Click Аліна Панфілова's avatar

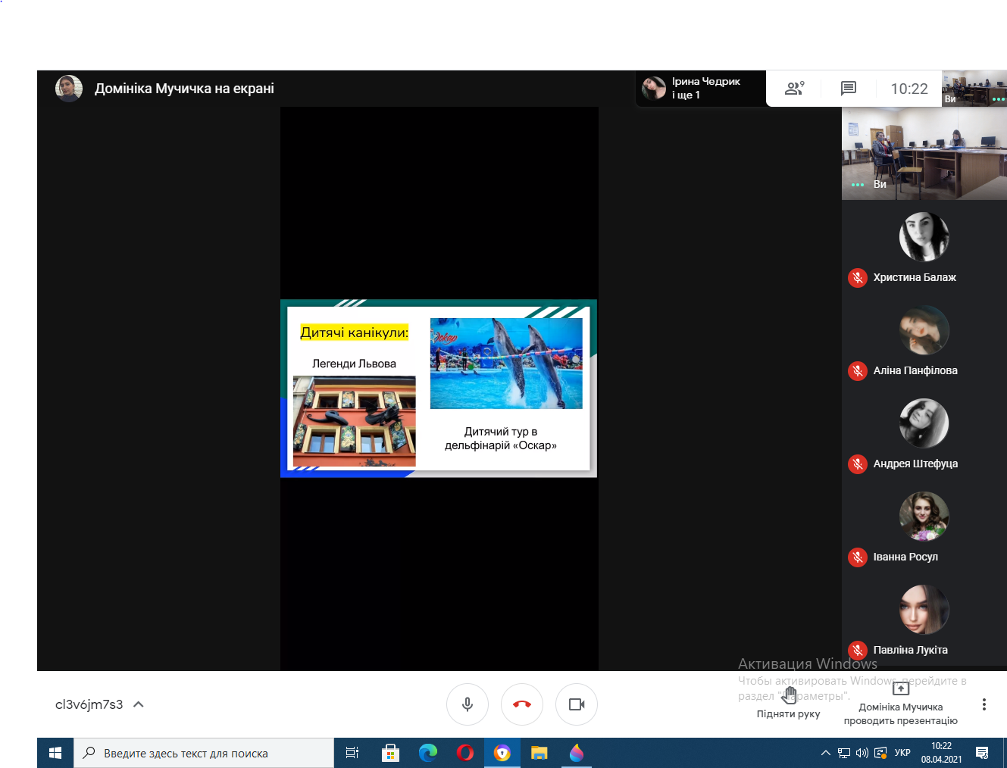924,330
